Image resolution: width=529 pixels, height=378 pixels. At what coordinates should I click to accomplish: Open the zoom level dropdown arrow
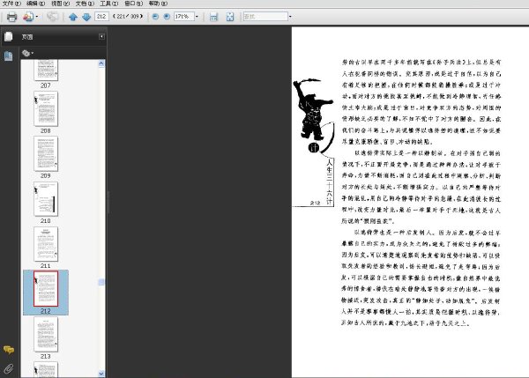point(197,16)
